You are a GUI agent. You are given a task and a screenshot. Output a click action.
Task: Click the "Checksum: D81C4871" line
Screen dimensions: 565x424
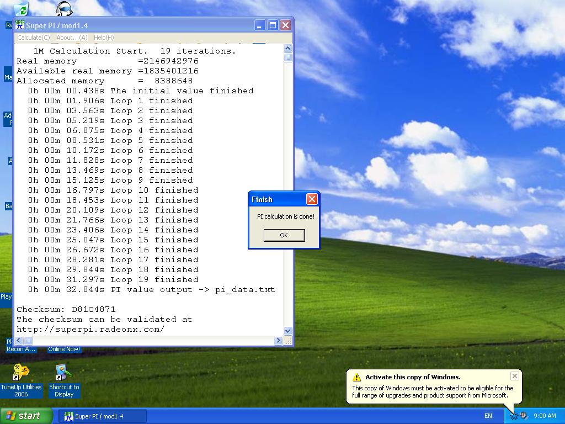[x=66, y=310]
